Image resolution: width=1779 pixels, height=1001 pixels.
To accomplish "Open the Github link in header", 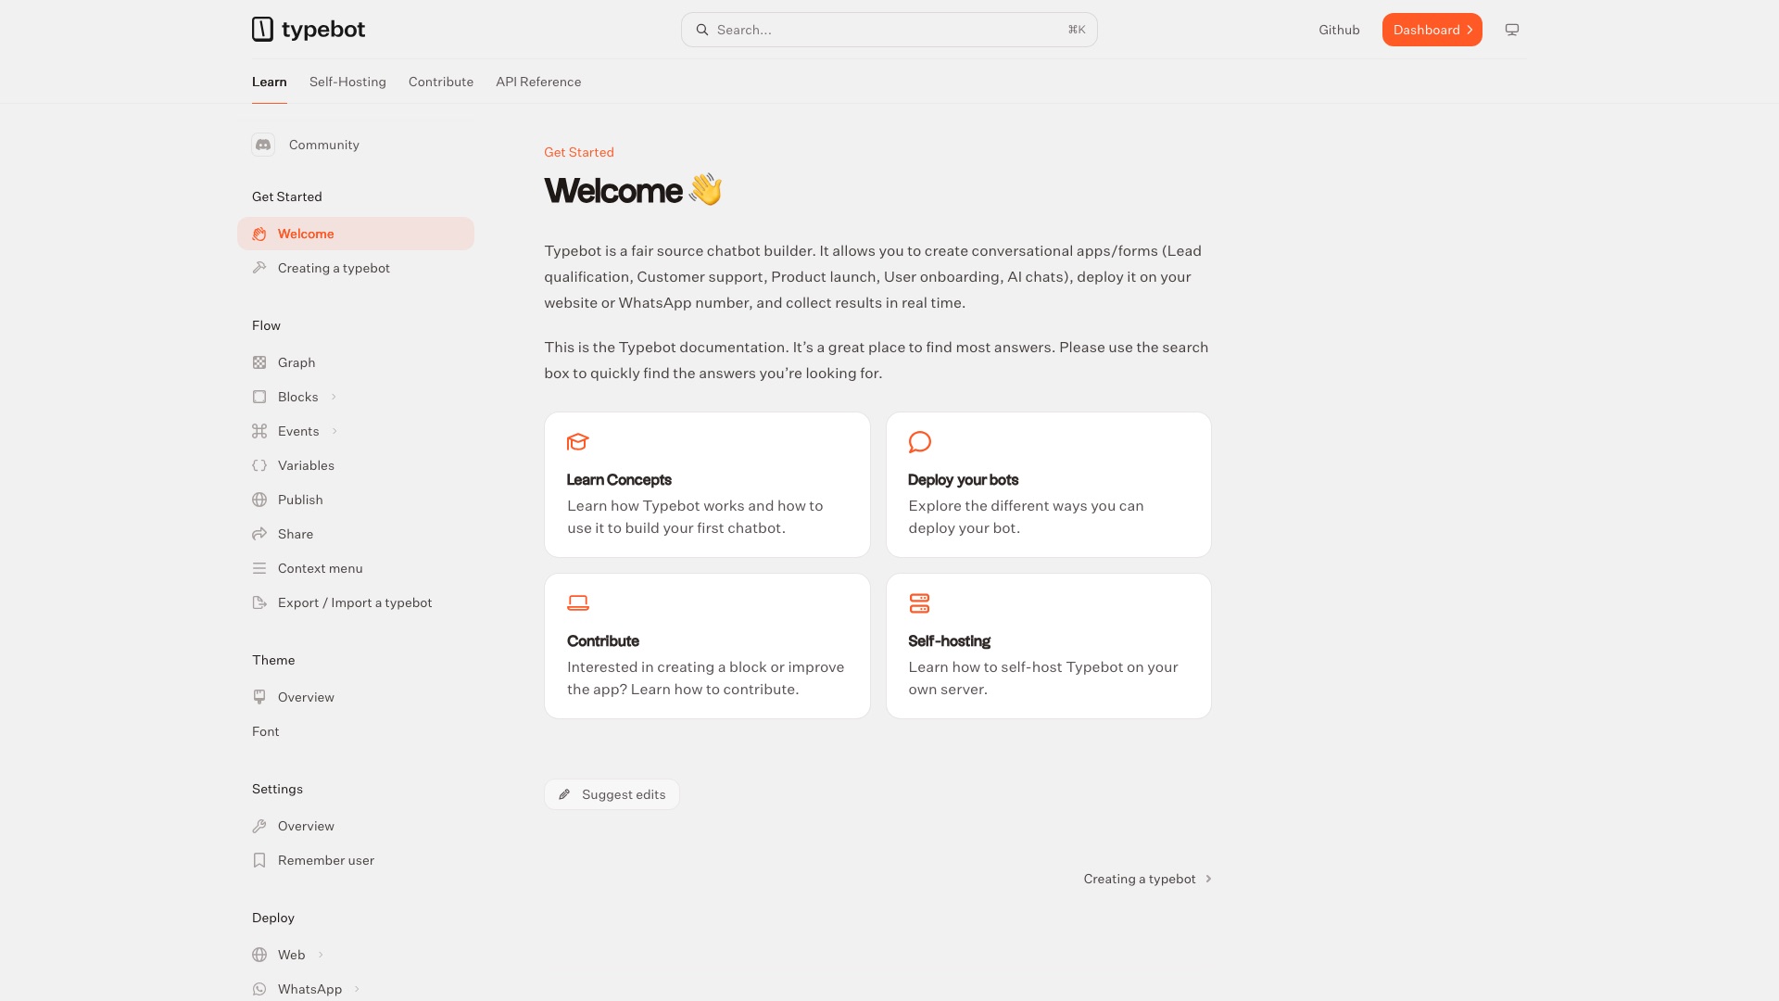I will pos(1339,30).
